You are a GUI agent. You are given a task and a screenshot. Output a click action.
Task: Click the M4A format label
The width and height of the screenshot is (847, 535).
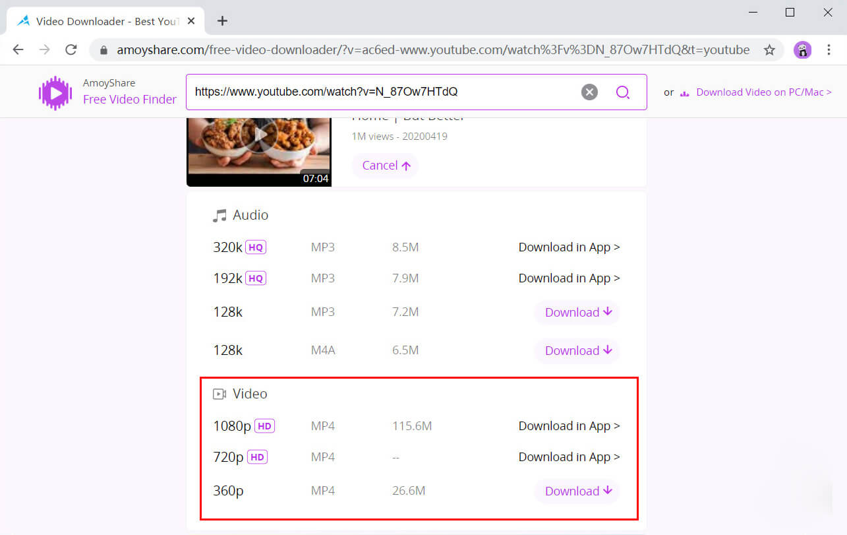pyautogui.click(x=323, y=350)
